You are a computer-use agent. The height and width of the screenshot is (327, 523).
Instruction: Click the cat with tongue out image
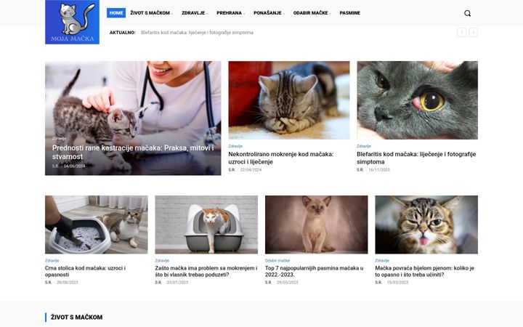point(426,225)
